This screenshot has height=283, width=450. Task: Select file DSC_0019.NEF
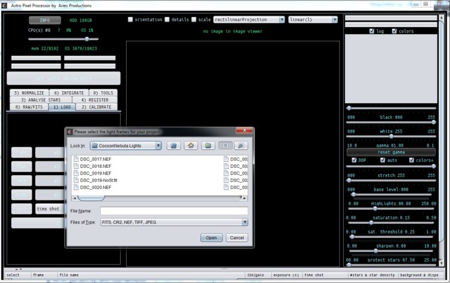point(95,173)
